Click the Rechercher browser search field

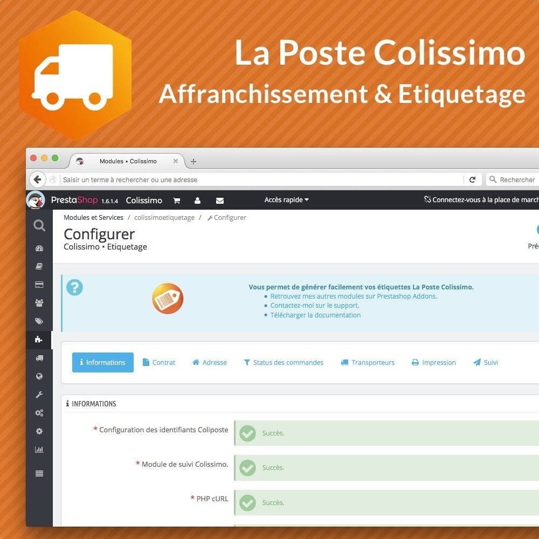[x=513, y=180]
